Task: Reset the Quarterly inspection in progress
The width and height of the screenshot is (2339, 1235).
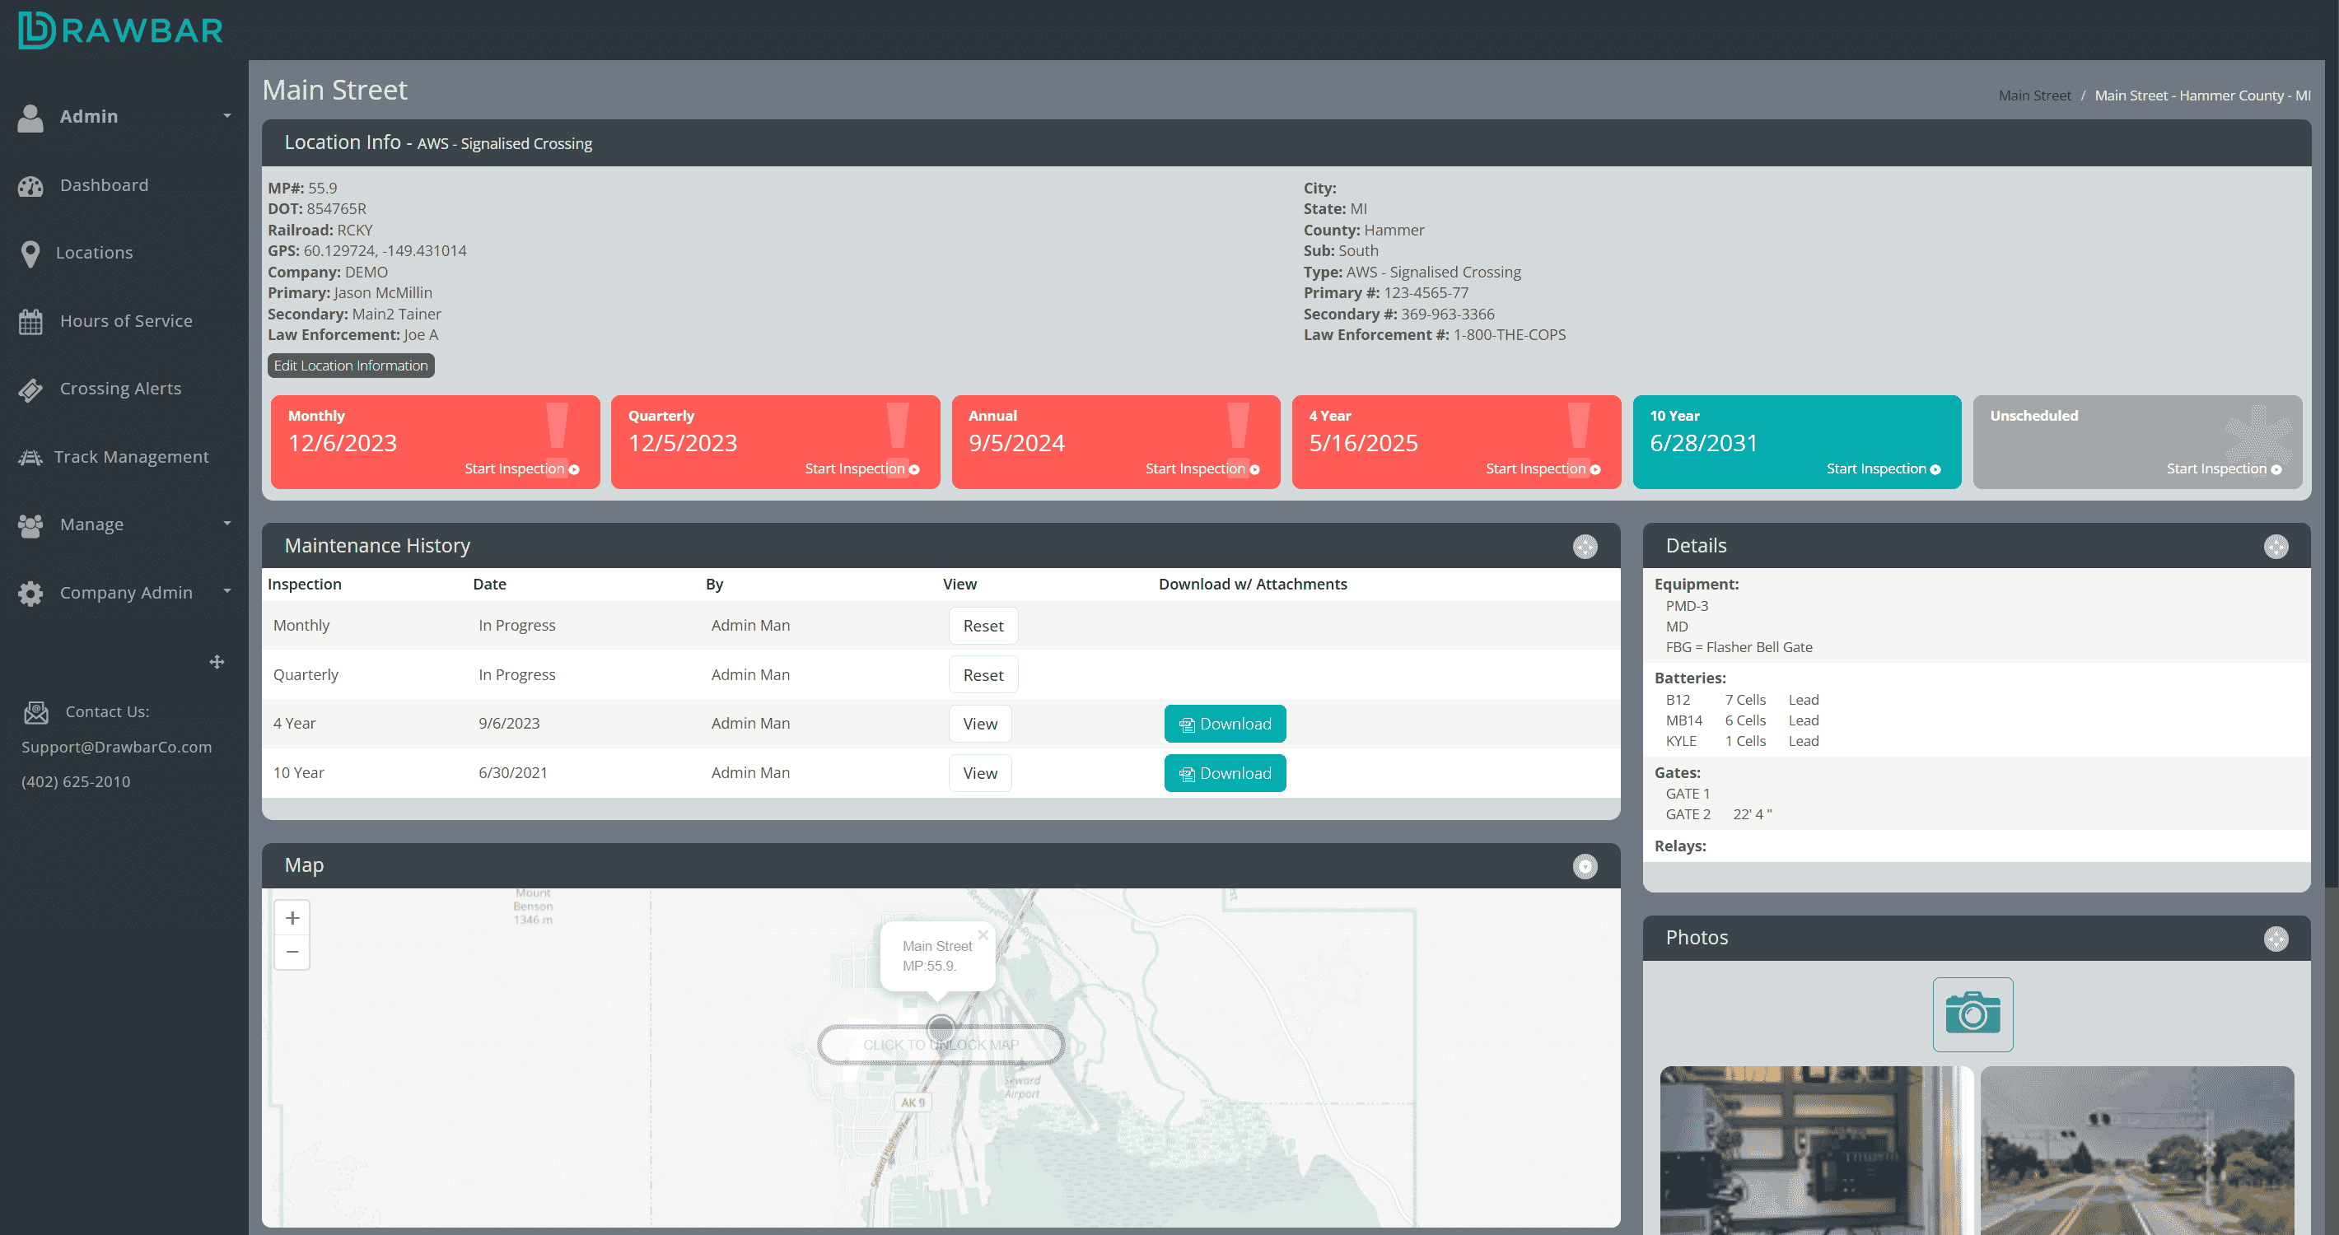Action: click(983, 674)
